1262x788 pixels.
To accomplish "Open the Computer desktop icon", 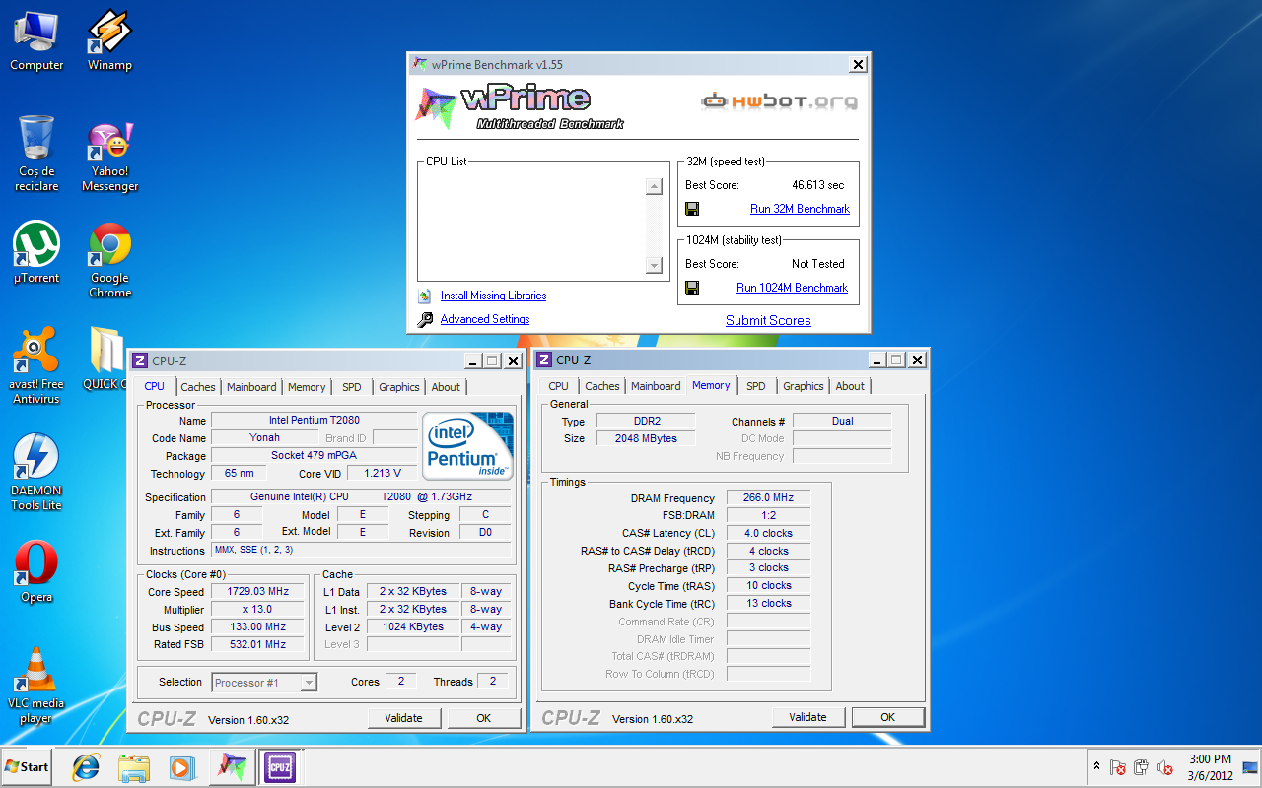I will click(x=36, y=41).
